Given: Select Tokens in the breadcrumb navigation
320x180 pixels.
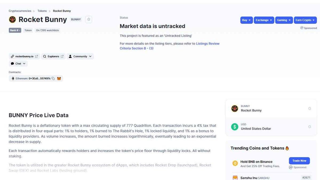Looking at the screenshot, I should (x=42, y=11).
